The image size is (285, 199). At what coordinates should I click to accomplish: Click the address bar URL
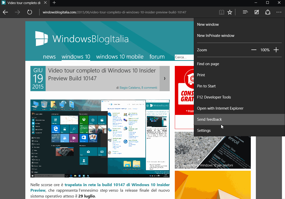(114, 12)
